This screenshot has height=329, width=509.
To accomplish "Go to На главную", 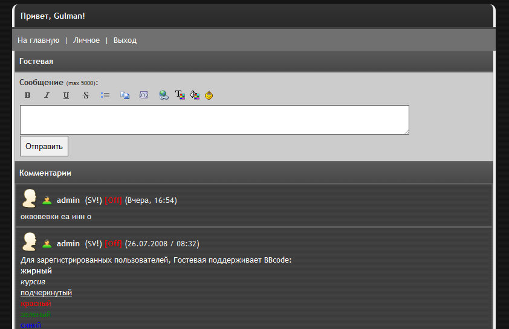I will 38,40.
